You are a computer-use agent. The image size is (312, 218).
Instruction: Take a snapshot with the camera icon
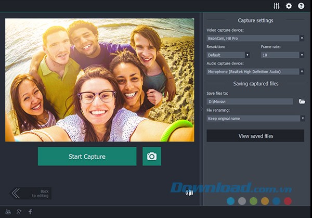152,156
